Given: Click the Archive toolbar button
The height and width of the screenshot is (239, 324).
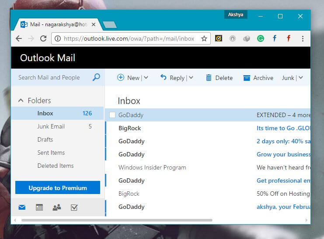Looking at the screenshot, I should (258, 78).
